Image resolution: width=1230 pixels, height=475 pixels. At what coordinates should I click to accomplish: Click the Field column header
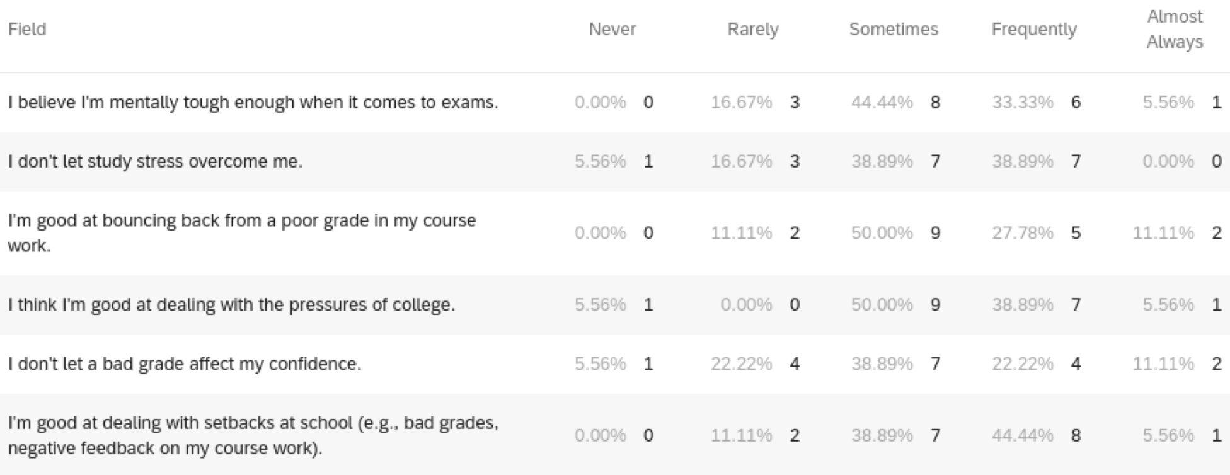click(27, 30)
